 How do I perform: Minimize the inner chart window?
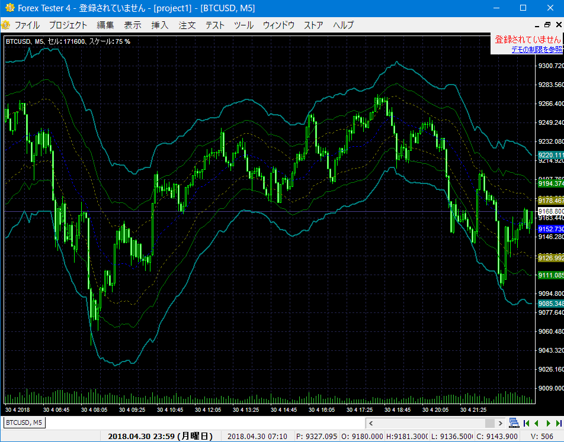click(537, 25)
